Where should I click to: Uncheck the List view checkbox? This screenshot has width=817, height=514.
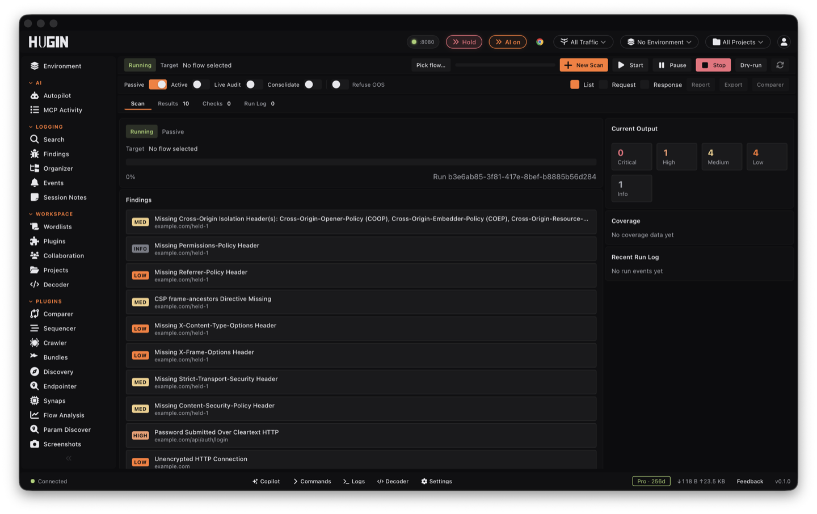click(575, 85)
